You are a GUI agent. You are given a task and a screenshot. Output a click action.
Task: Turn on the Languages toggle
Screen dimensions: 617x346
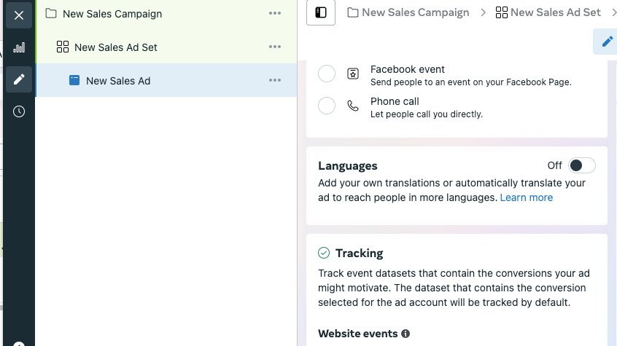pyautogui.click(x=581, y=165)
